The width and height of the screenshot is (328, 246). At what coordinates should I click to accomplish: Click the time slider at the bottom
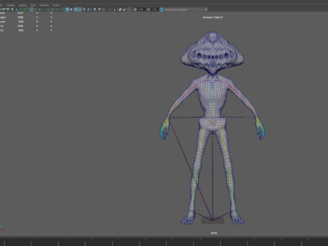(x=164, y=242)
